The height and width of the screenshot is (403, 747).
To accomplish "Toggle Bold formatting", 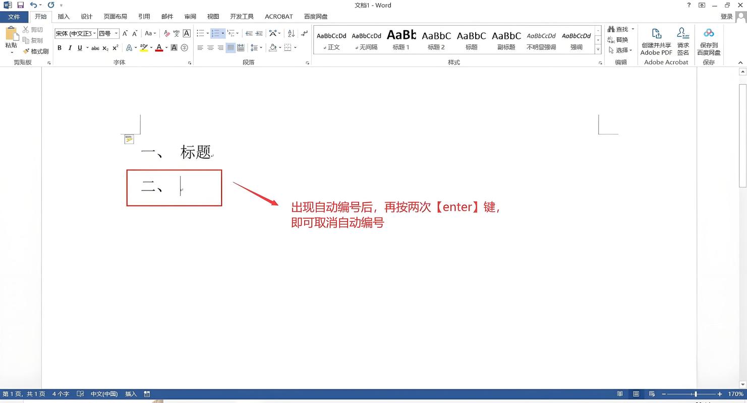I will coord(60,48).
